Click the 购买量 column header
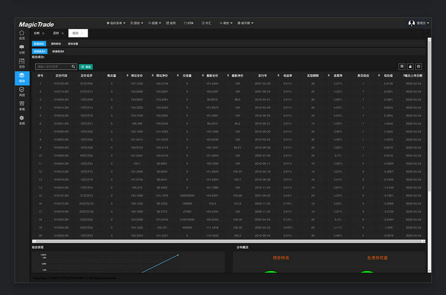The width and height of the screenshot is (446, 295). click(x=112, y=76)
